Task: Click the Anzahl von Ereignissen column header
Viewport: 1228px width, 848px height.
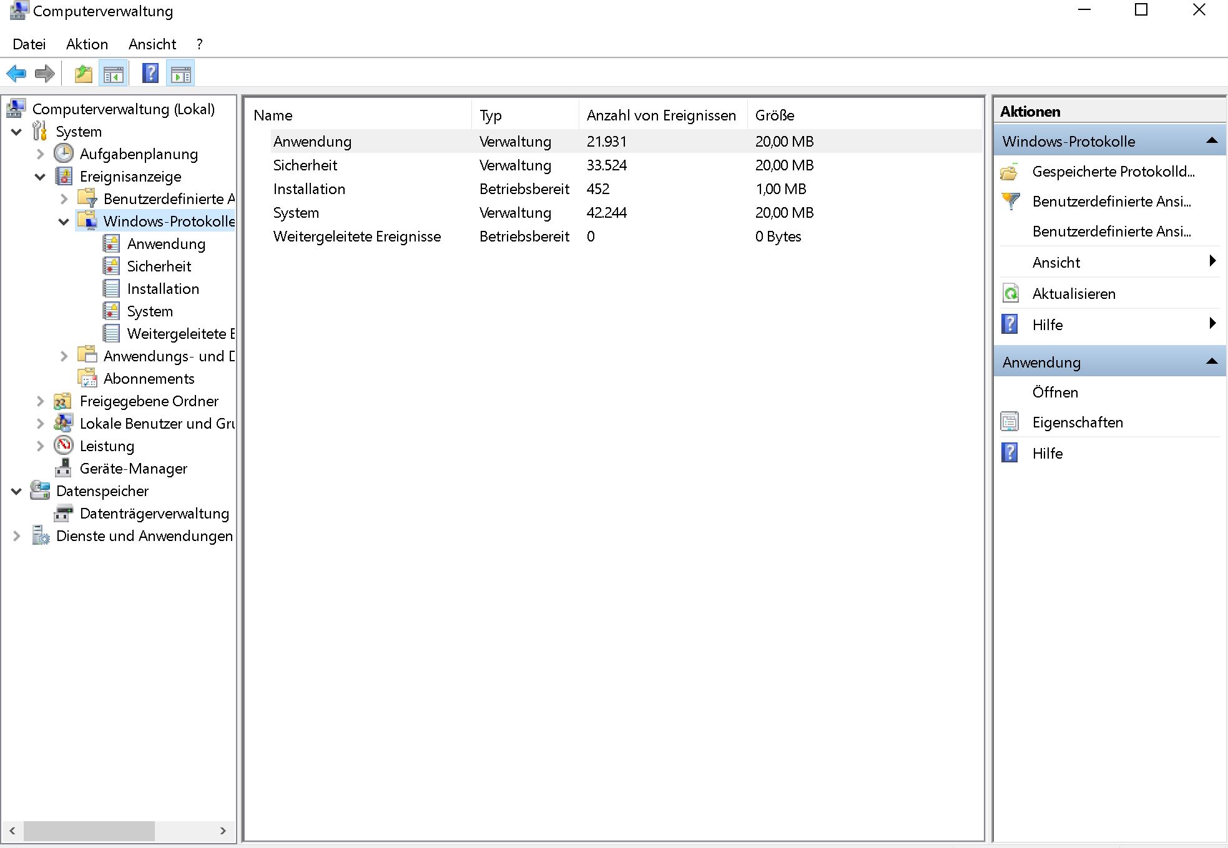Action: click(664, 115)
